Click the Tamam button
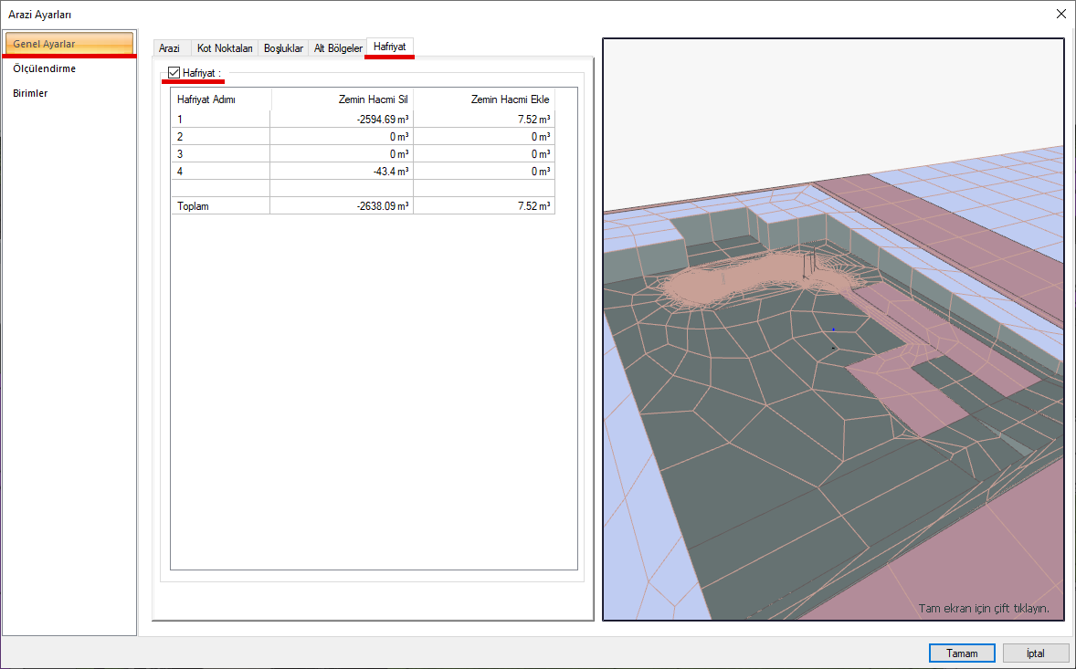Image resolution: width=1076 pixels, height=669 pixels. pos(962,653)
